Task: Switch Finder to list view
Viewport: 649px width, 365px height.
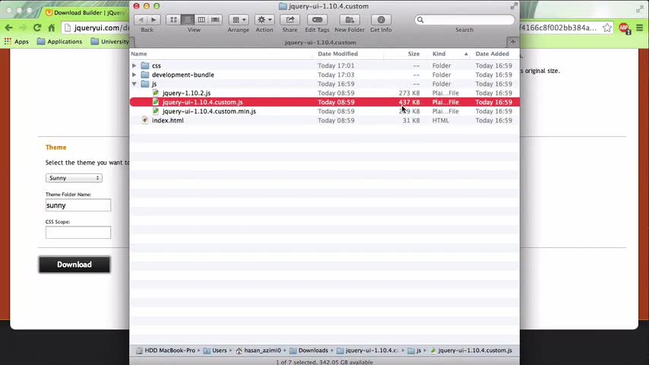Action: (x=188, y=20)
